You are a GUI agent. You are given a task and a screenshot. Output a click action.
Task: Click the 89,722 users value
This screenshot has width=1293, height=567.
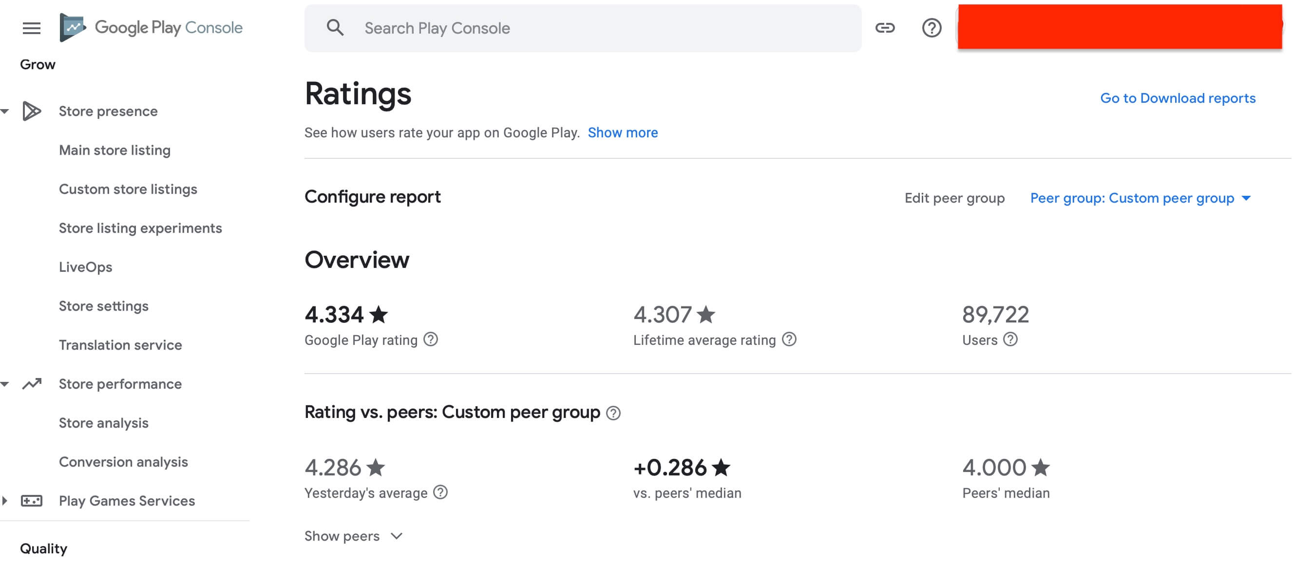(995, 315)
